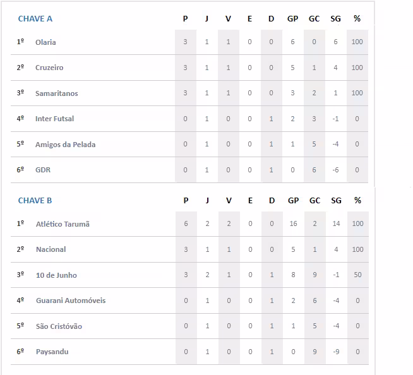Screen dimensions: 413x375
Task: Click the CHAVE A group heading
Action: pyautogui.click(x=35, y=19)
